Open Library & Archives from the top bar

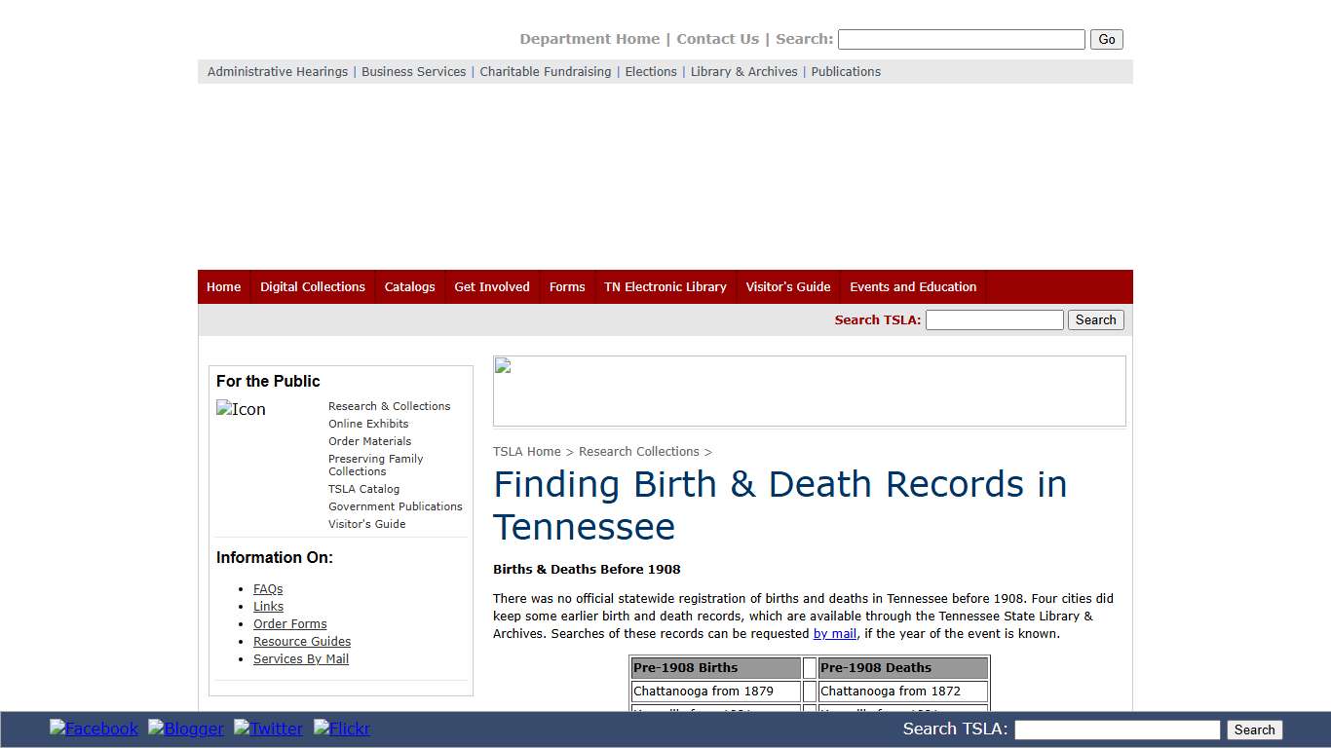[x=743, y=71]
